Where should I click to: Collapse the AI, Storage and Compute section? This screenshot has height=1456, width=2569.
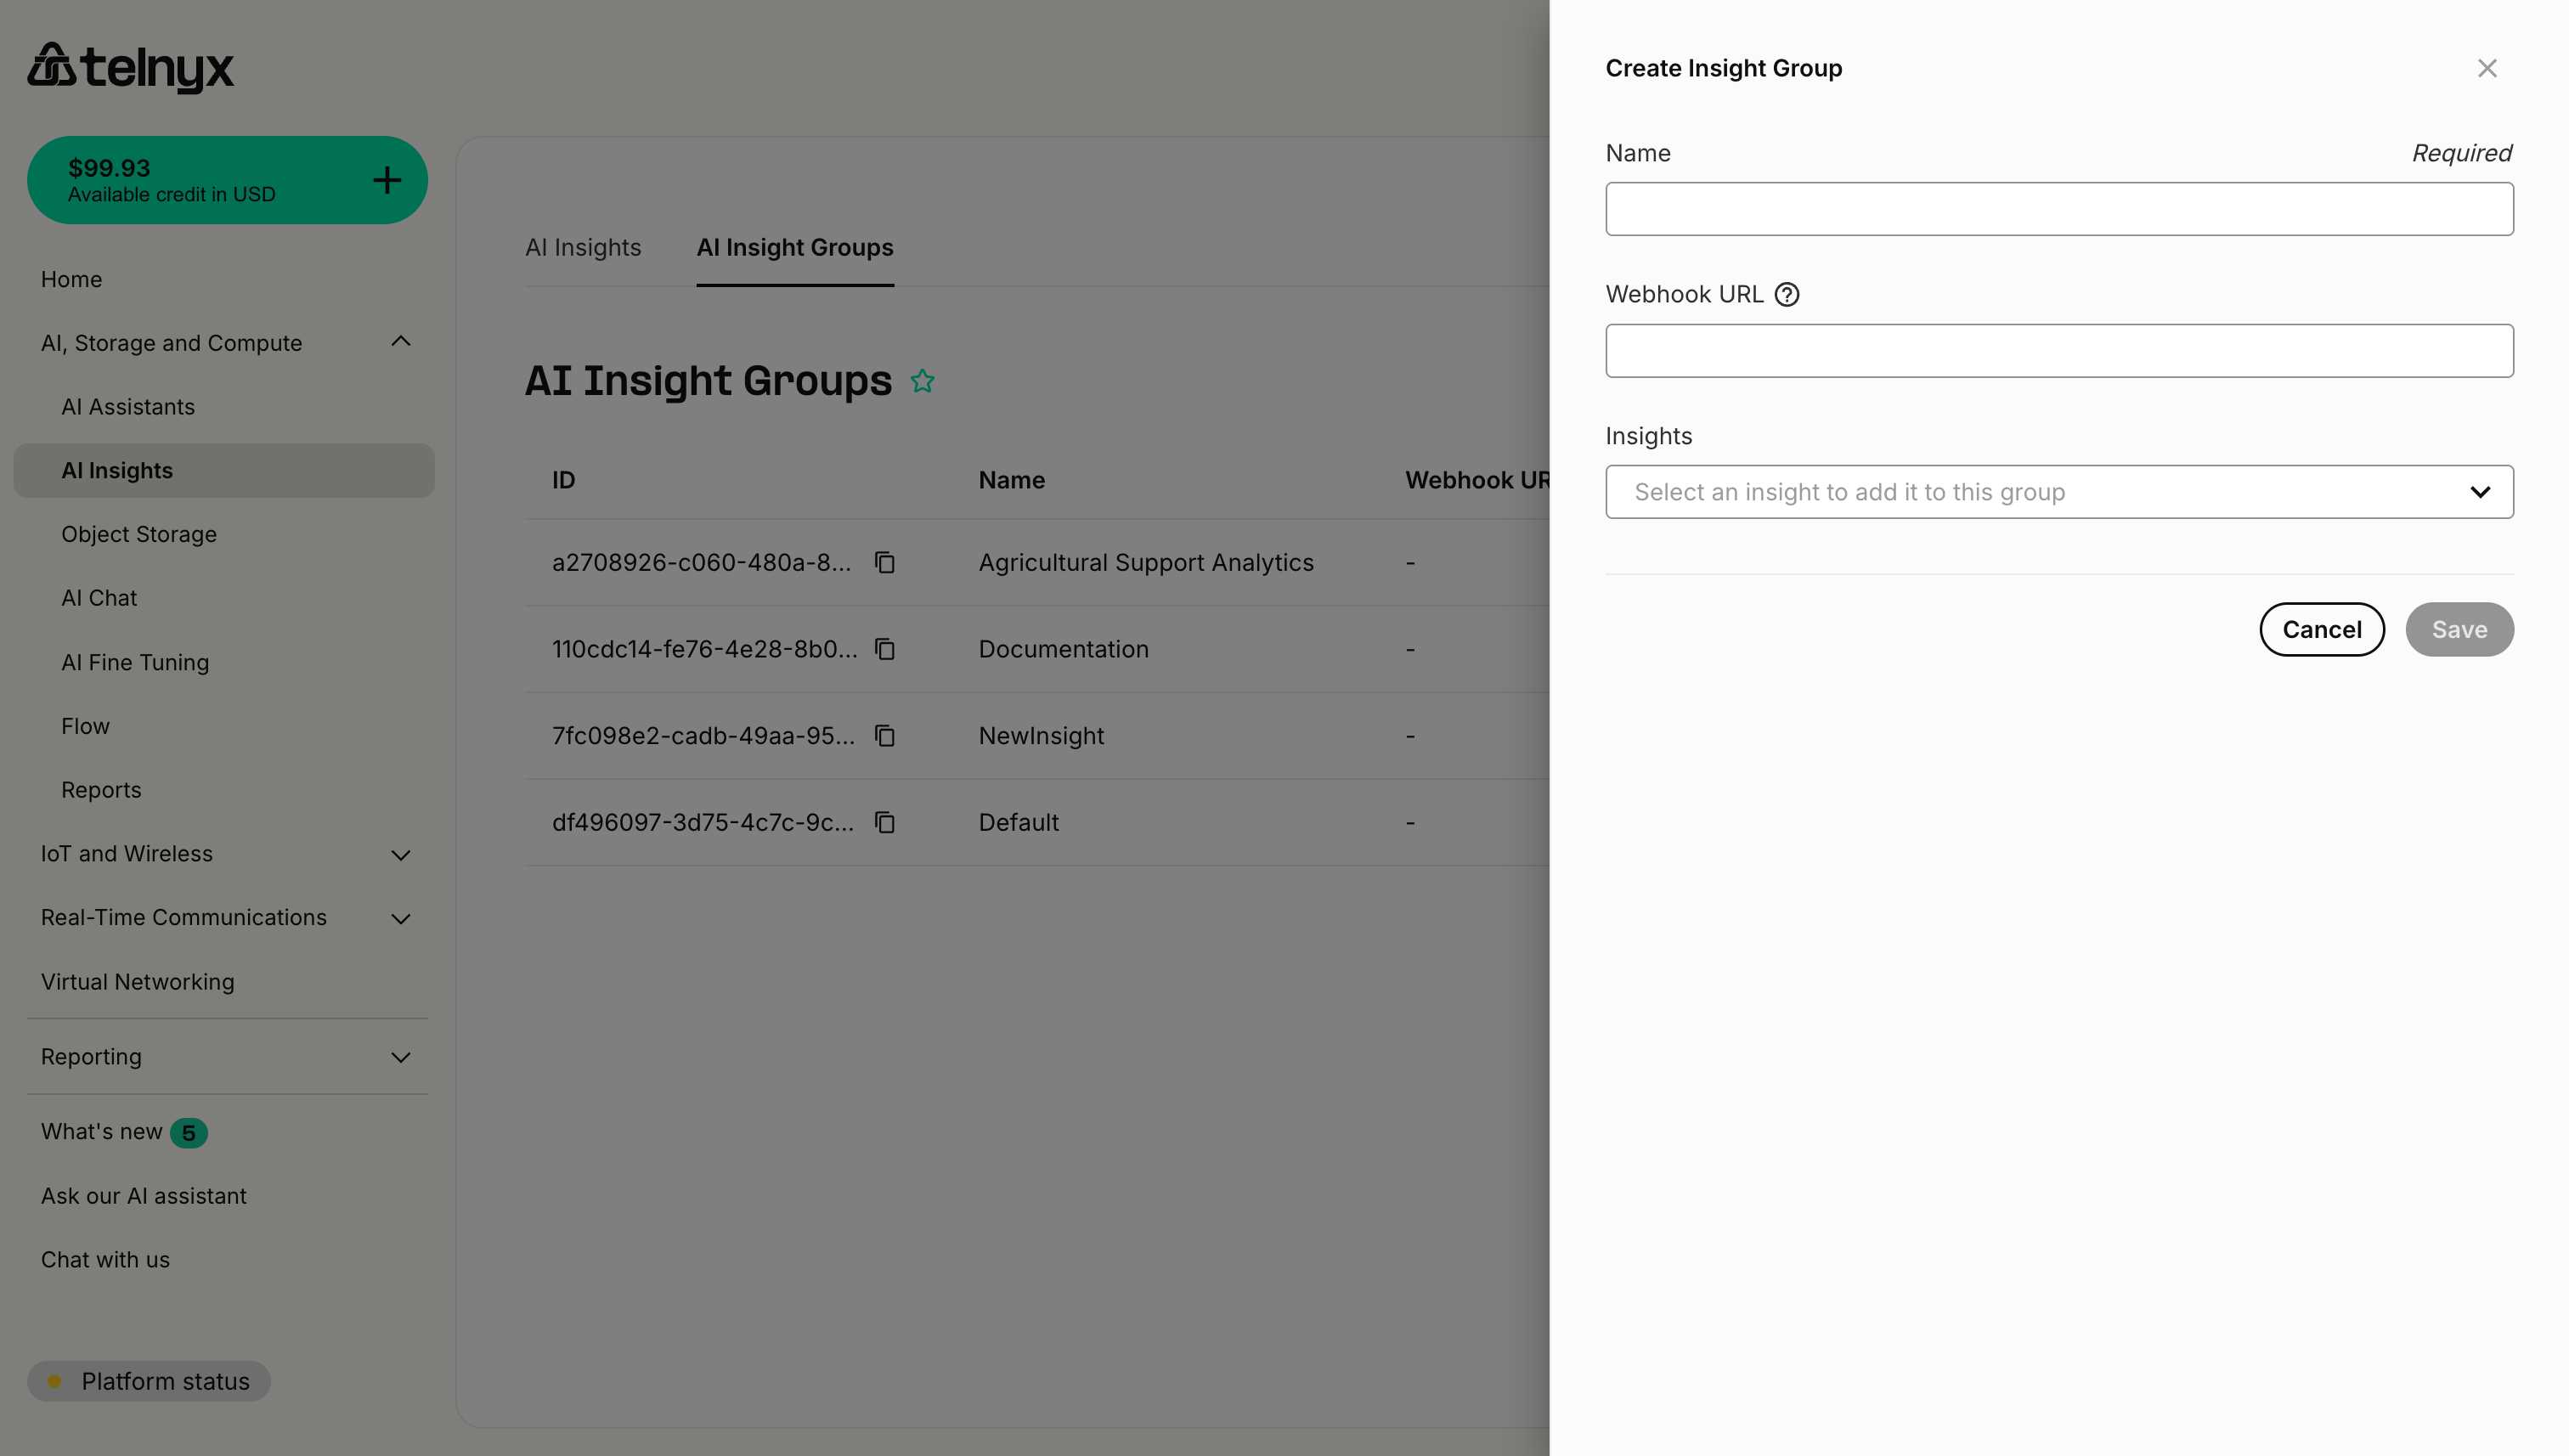pos(401,342)
